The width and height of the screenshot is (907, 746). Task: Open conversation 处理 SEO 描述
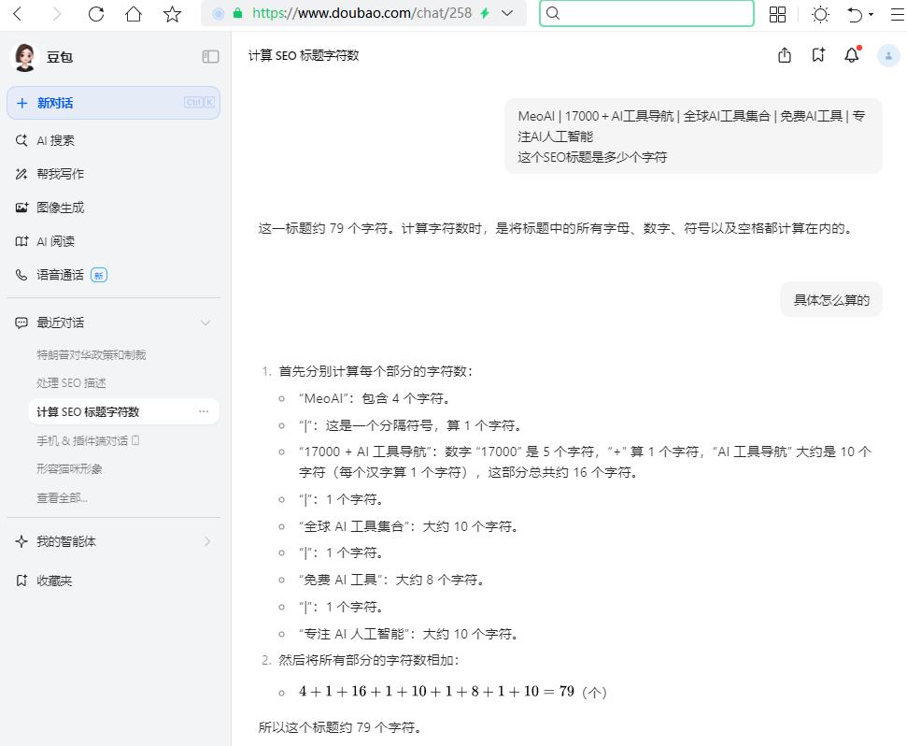point(71,383)
